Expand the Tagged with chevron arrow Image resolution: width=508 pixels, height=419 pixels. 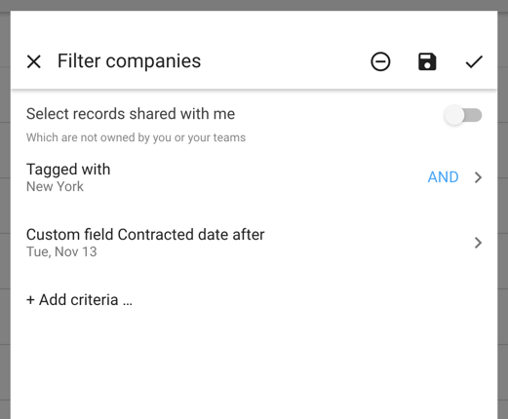point(478,177)
